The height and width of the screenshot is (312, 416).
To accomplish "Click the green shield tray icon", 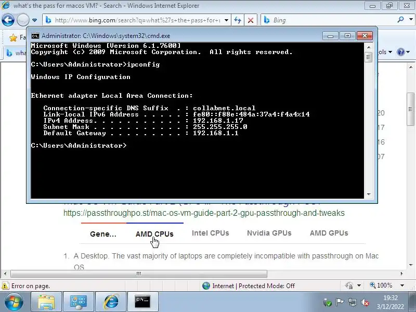I will tap(328, 302).
